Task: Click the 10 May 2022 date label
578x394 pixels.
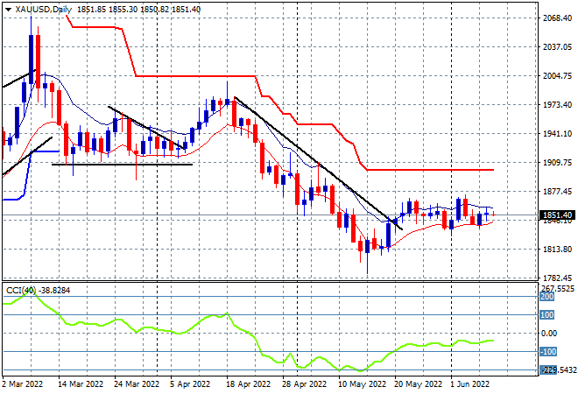Action: tap(362, 384)
